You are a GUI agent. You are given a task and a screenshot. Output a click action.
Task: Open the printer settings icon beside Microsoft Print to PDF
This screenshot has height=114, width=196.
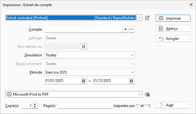[x=147, y=94]
